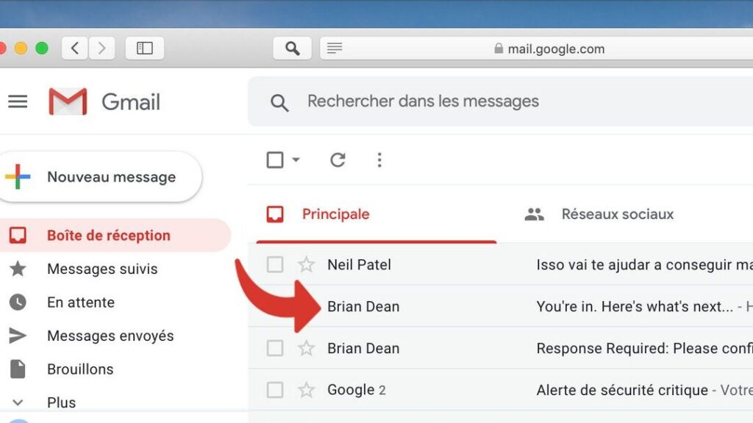This screenshot has height=423, width=753.
Task: Tick the select-all messages checkbox
Action: [x=275, y=159]
